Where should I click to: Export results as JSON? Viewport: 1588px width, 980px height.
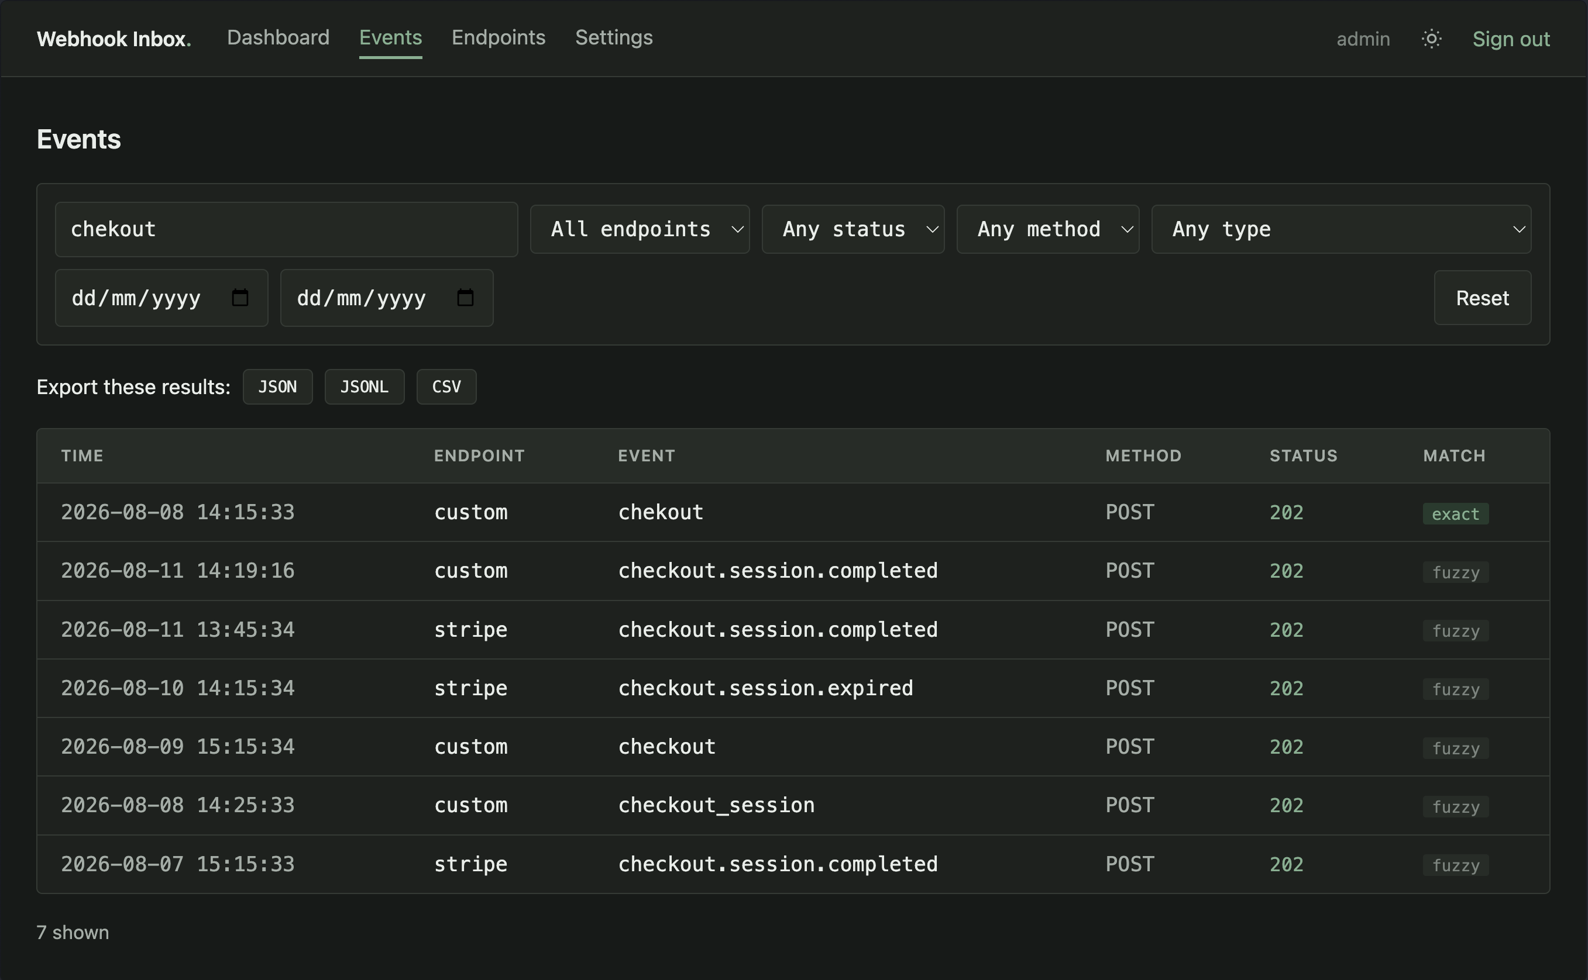tap(277, 387)
